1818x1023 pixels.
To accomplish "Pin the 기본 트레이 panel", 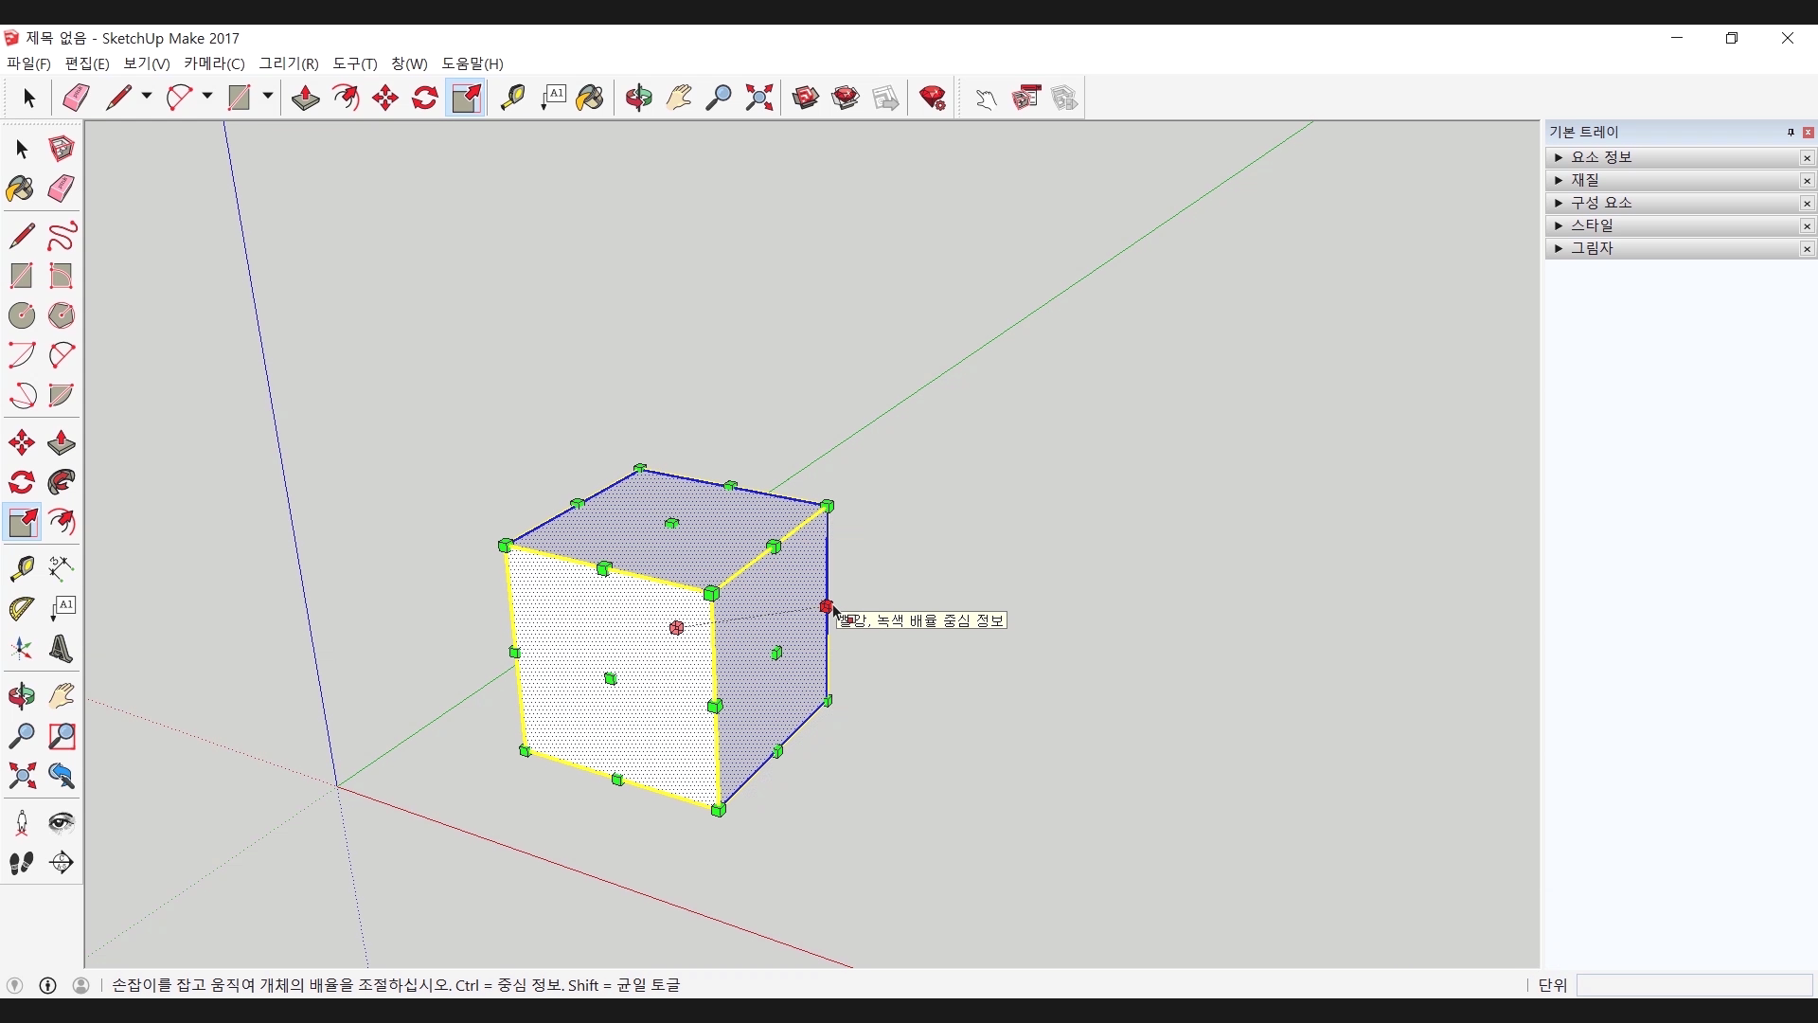I will [x=1790, y=133].
